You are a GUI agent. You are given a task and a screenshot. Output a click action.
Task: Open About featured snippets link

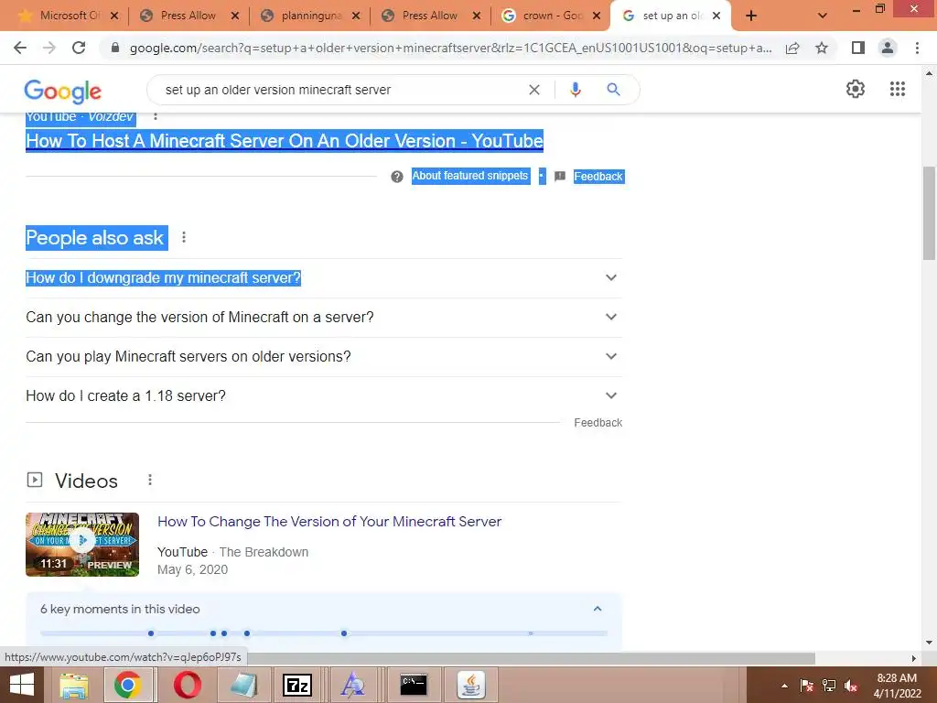point(470,176)
